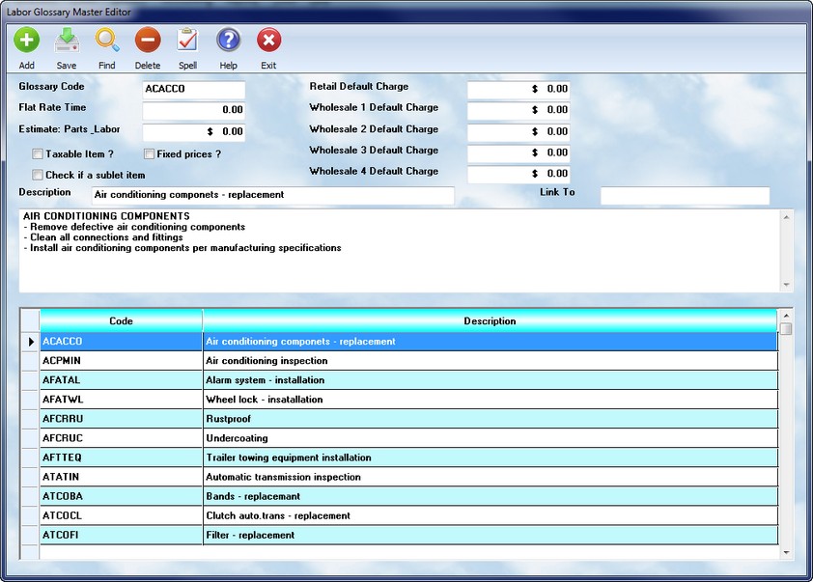The image size is (813, 582).
Task: Run the Spell check icon
Action: [x=187, y=41]
